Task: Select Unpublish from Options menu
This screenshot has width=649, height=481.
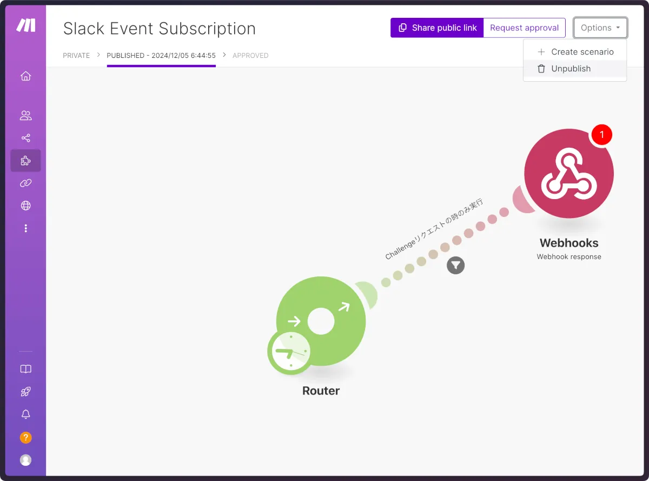Action: tap(571, 69)
